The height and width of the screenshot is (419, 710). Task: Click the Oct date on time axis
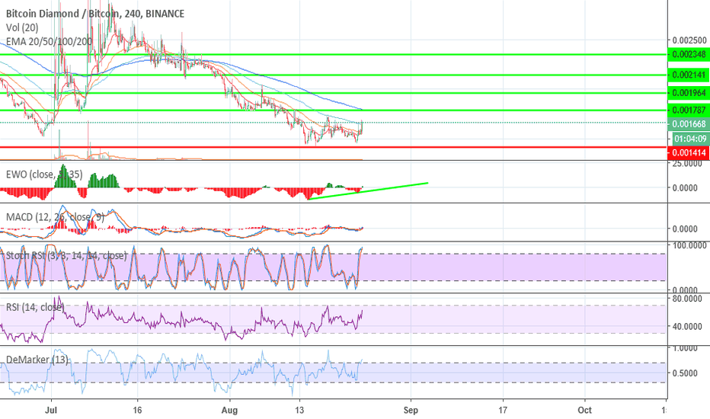[x=585, y=411]
